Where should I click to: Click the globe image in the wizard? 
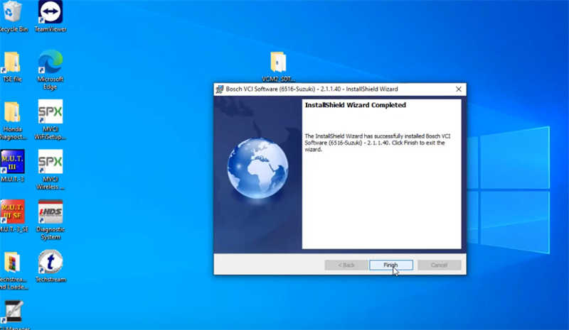[x=257, y=168]
